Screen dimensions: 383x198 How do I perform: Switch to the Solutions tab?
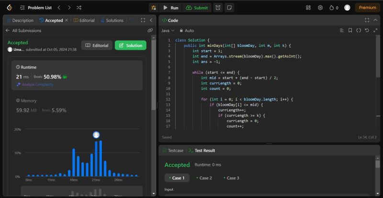[x=112, y=21]
